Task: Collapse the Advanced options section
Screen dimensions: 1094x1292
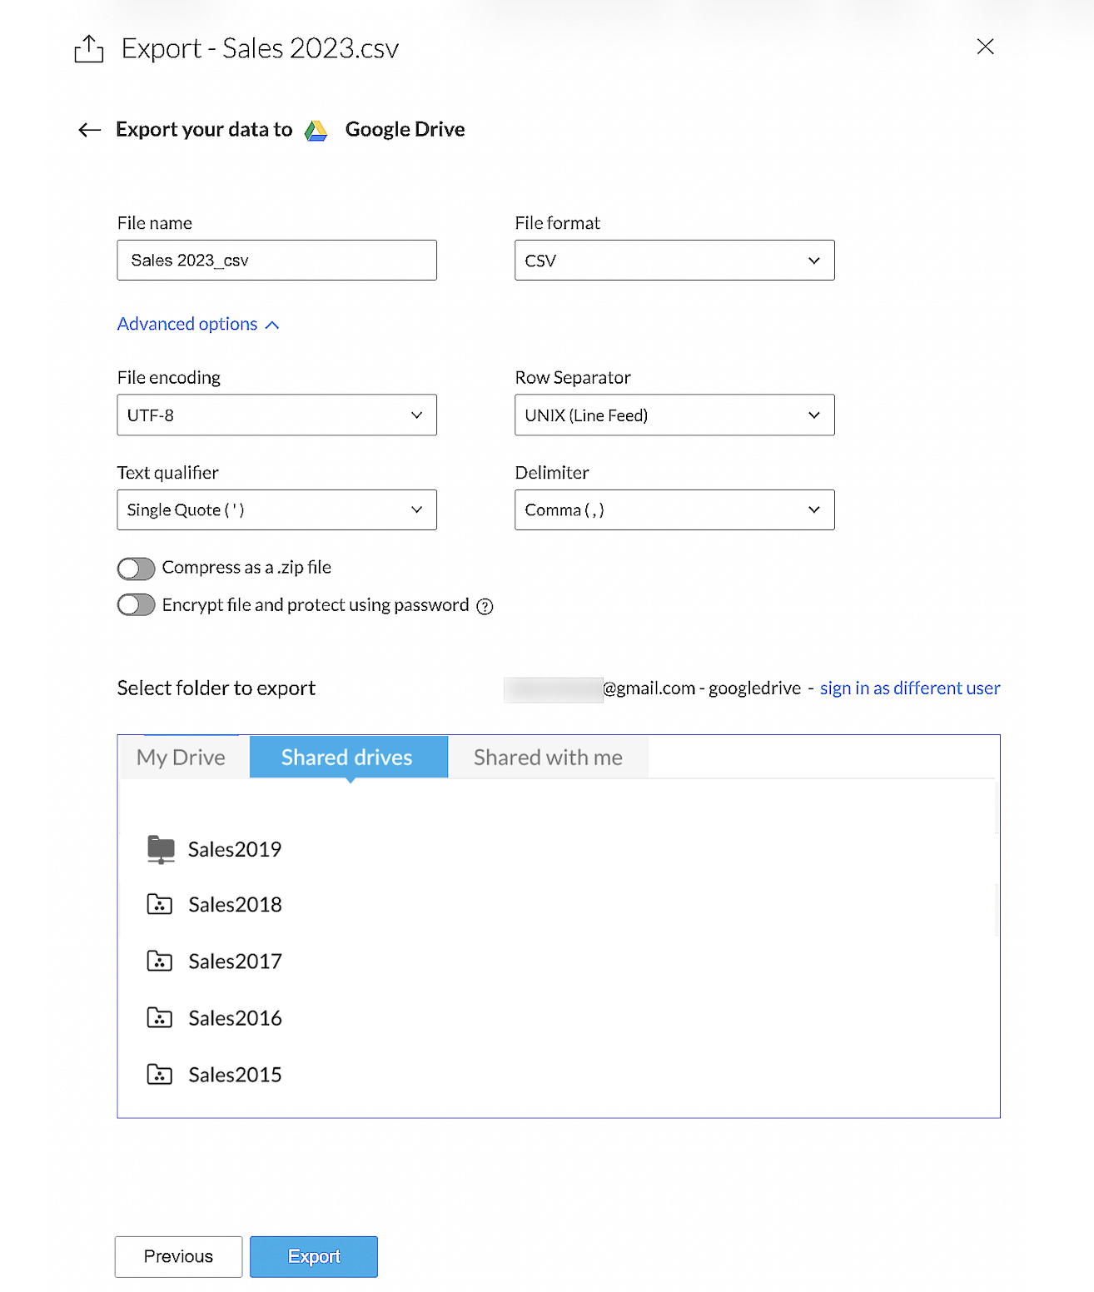Action: coord(198,324)
